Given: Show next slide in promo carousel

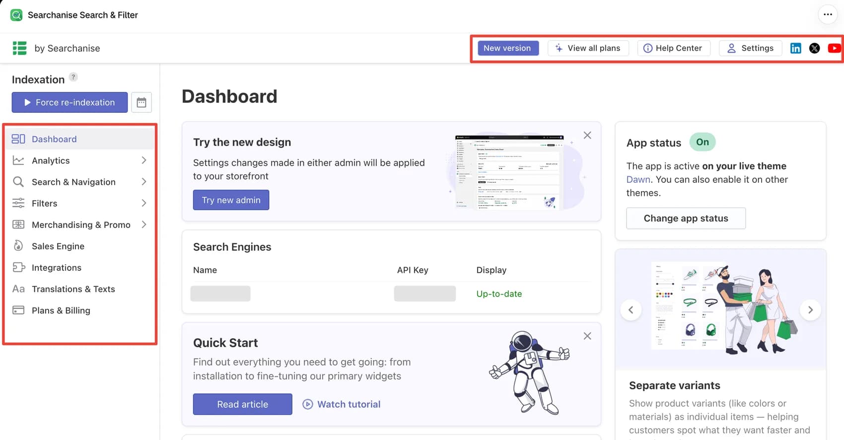Looking at the screenshot, I should tap(810, 310).
